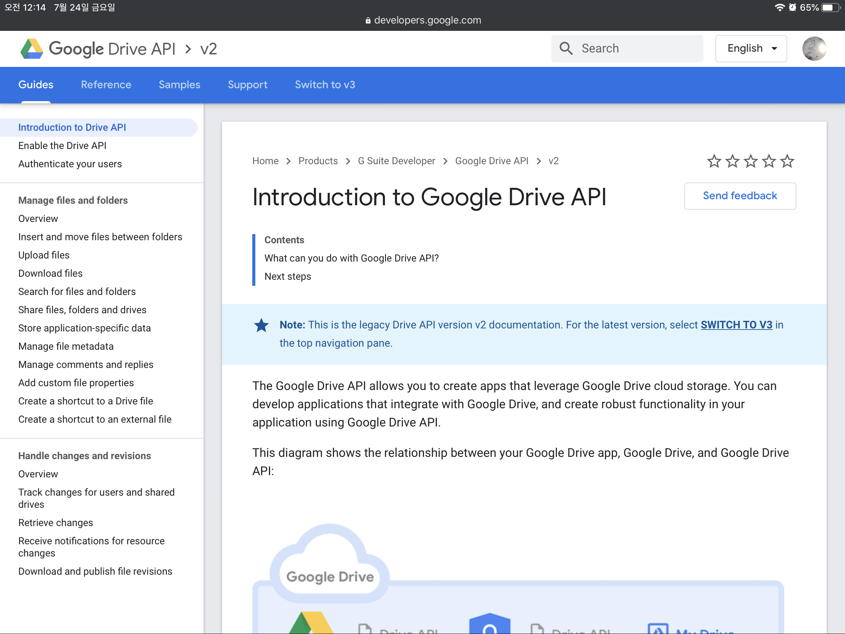This screenshot has width=845, height=634.
Task: Open Share files, folders and drives guide
Action: point(82,310)
